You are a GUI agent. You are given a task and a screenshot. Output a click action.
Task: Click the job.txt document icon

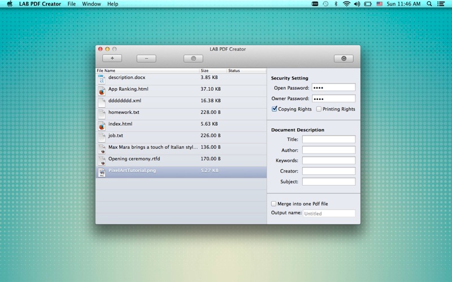[x=102, y=137]
